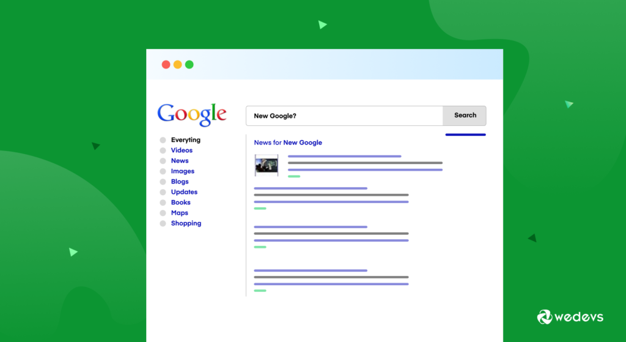The height and width of the screenshot is (342, 626).
Task: Open the Updates filter
Action: [184, 191]
